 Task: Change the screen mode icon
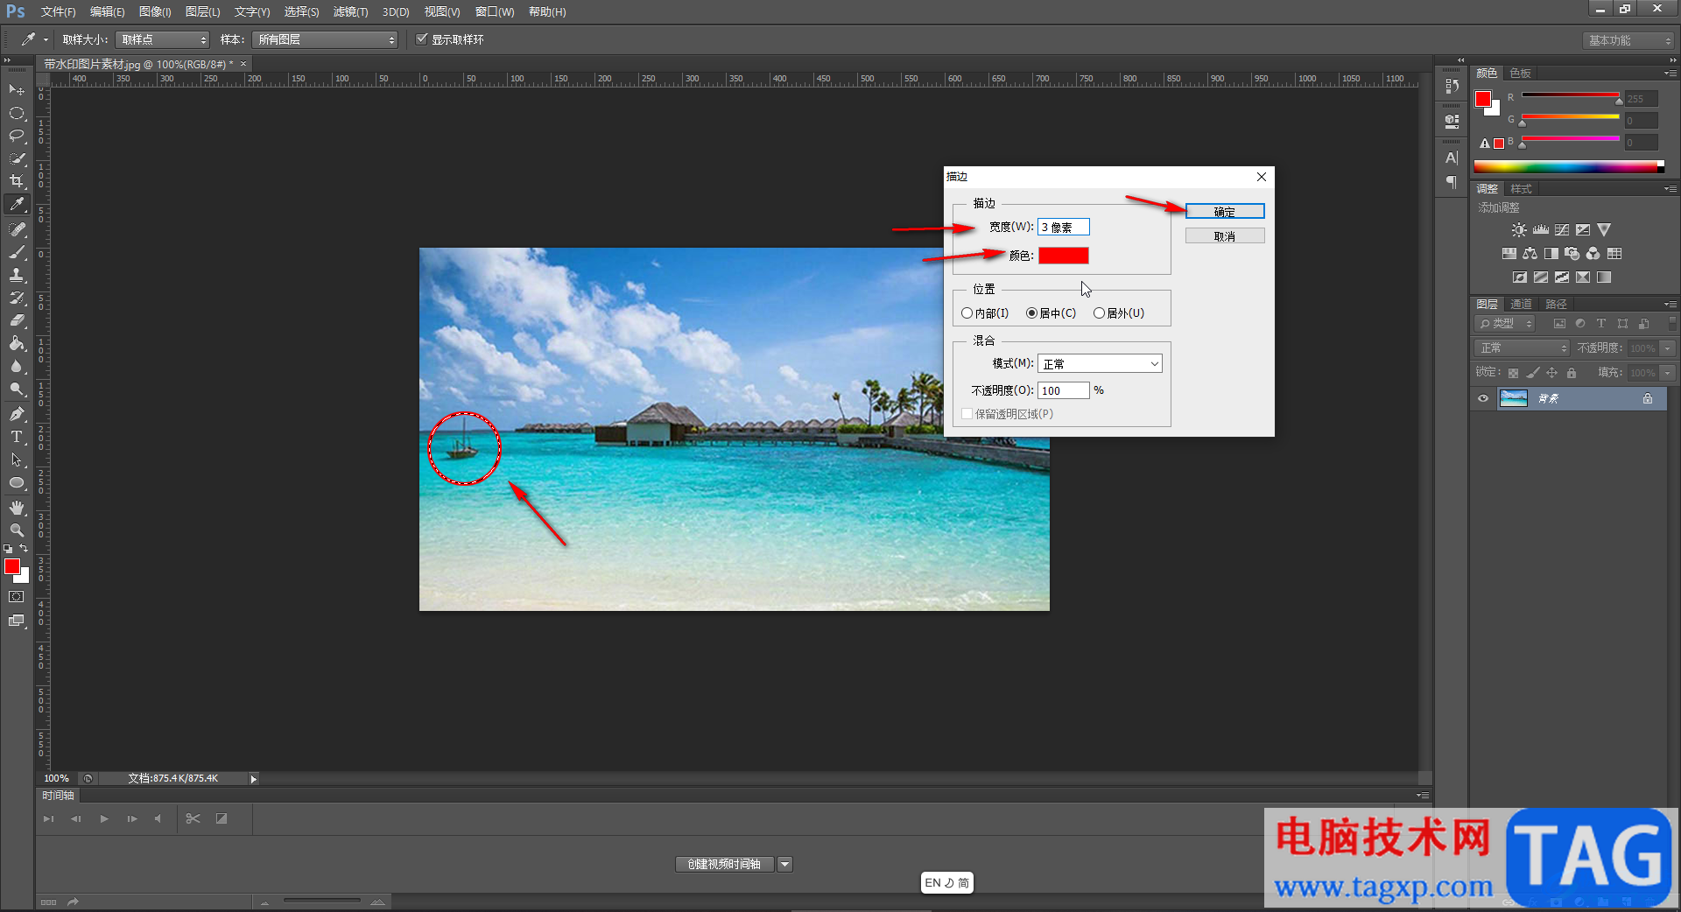(x=17, y=621)
